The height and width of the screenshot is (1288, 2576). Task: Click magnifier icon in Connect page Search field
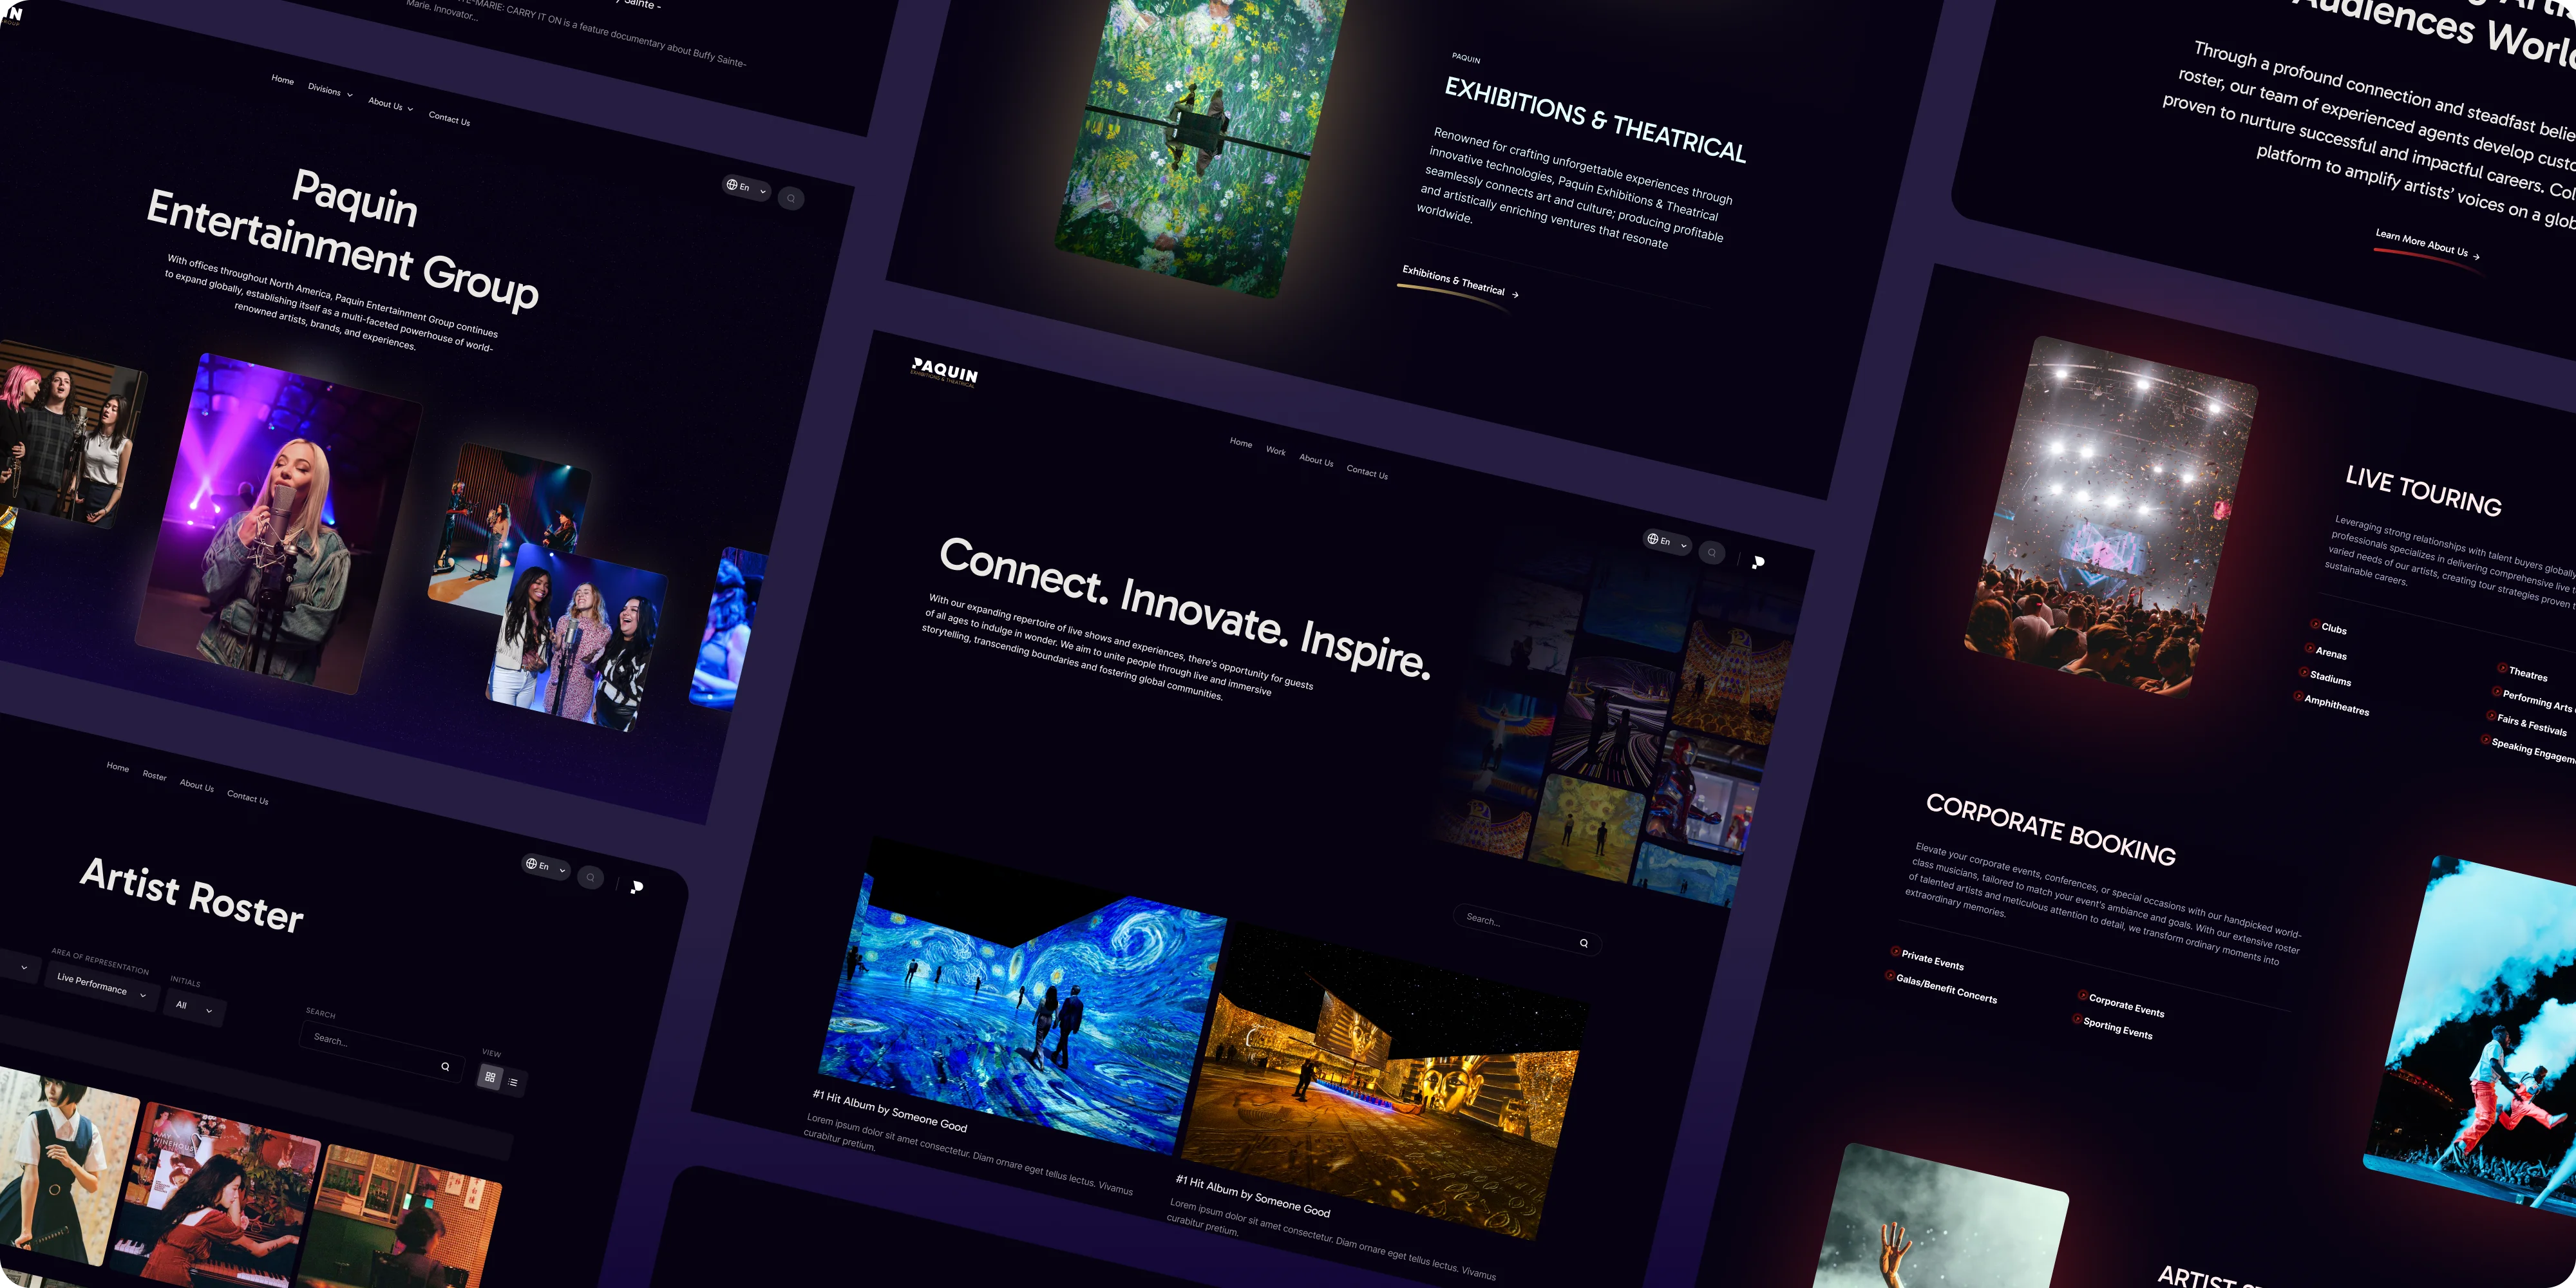click(1584, 943)
